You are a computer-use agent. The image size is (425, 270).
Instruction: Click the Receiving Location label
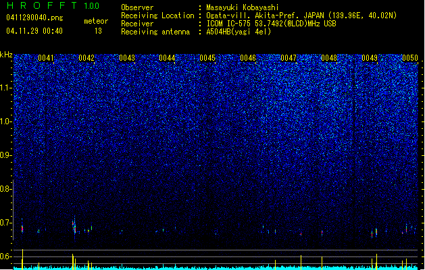[x=157, y=16]
